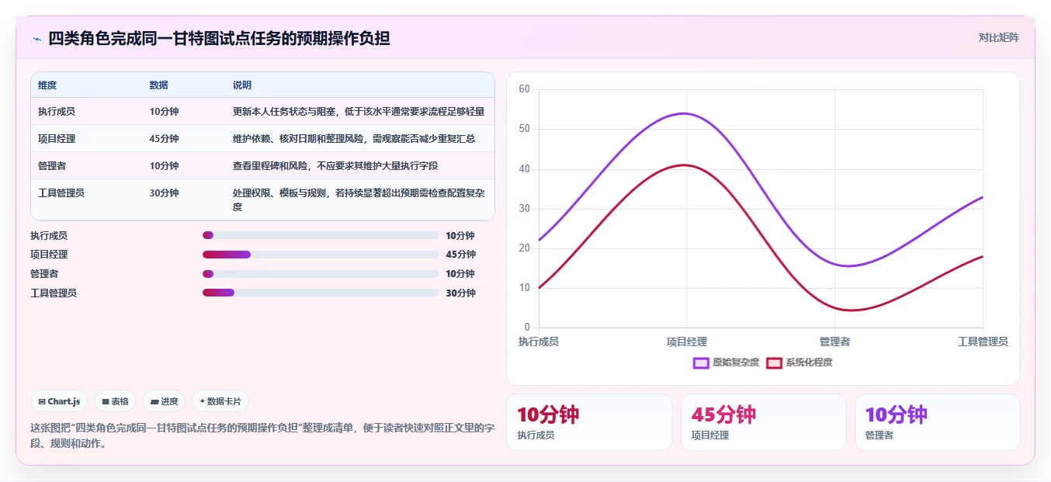This screenshot has width=1051, height=482.
Task: Toggle 原始复杂度 legend item in chart
Action: click(x=727, y=362)
